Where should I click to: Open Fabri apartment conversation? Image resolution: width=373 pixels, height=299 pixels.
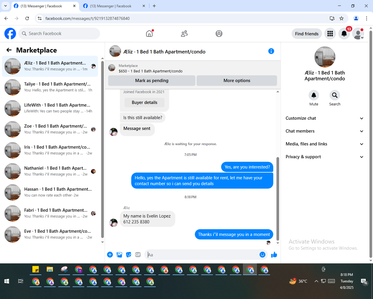point(50,213)
